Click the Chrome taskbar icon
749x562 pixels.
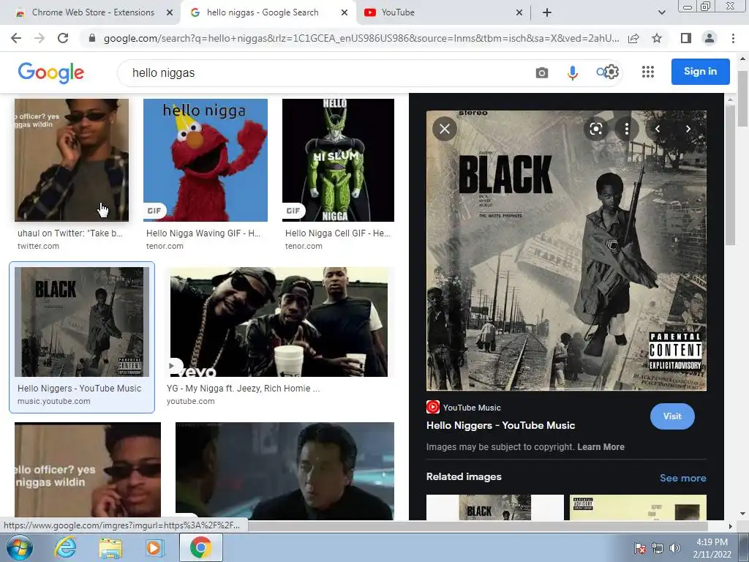(200, 547)
